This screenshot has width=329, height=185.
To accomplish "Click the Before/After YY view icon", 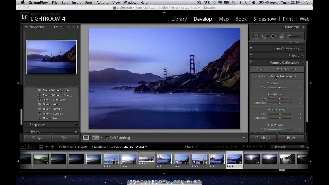I will click(95, 138).
